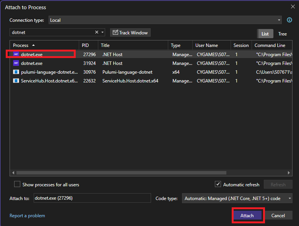Enable Show processes for all users
299x226 pixels.
coord(17,184)
